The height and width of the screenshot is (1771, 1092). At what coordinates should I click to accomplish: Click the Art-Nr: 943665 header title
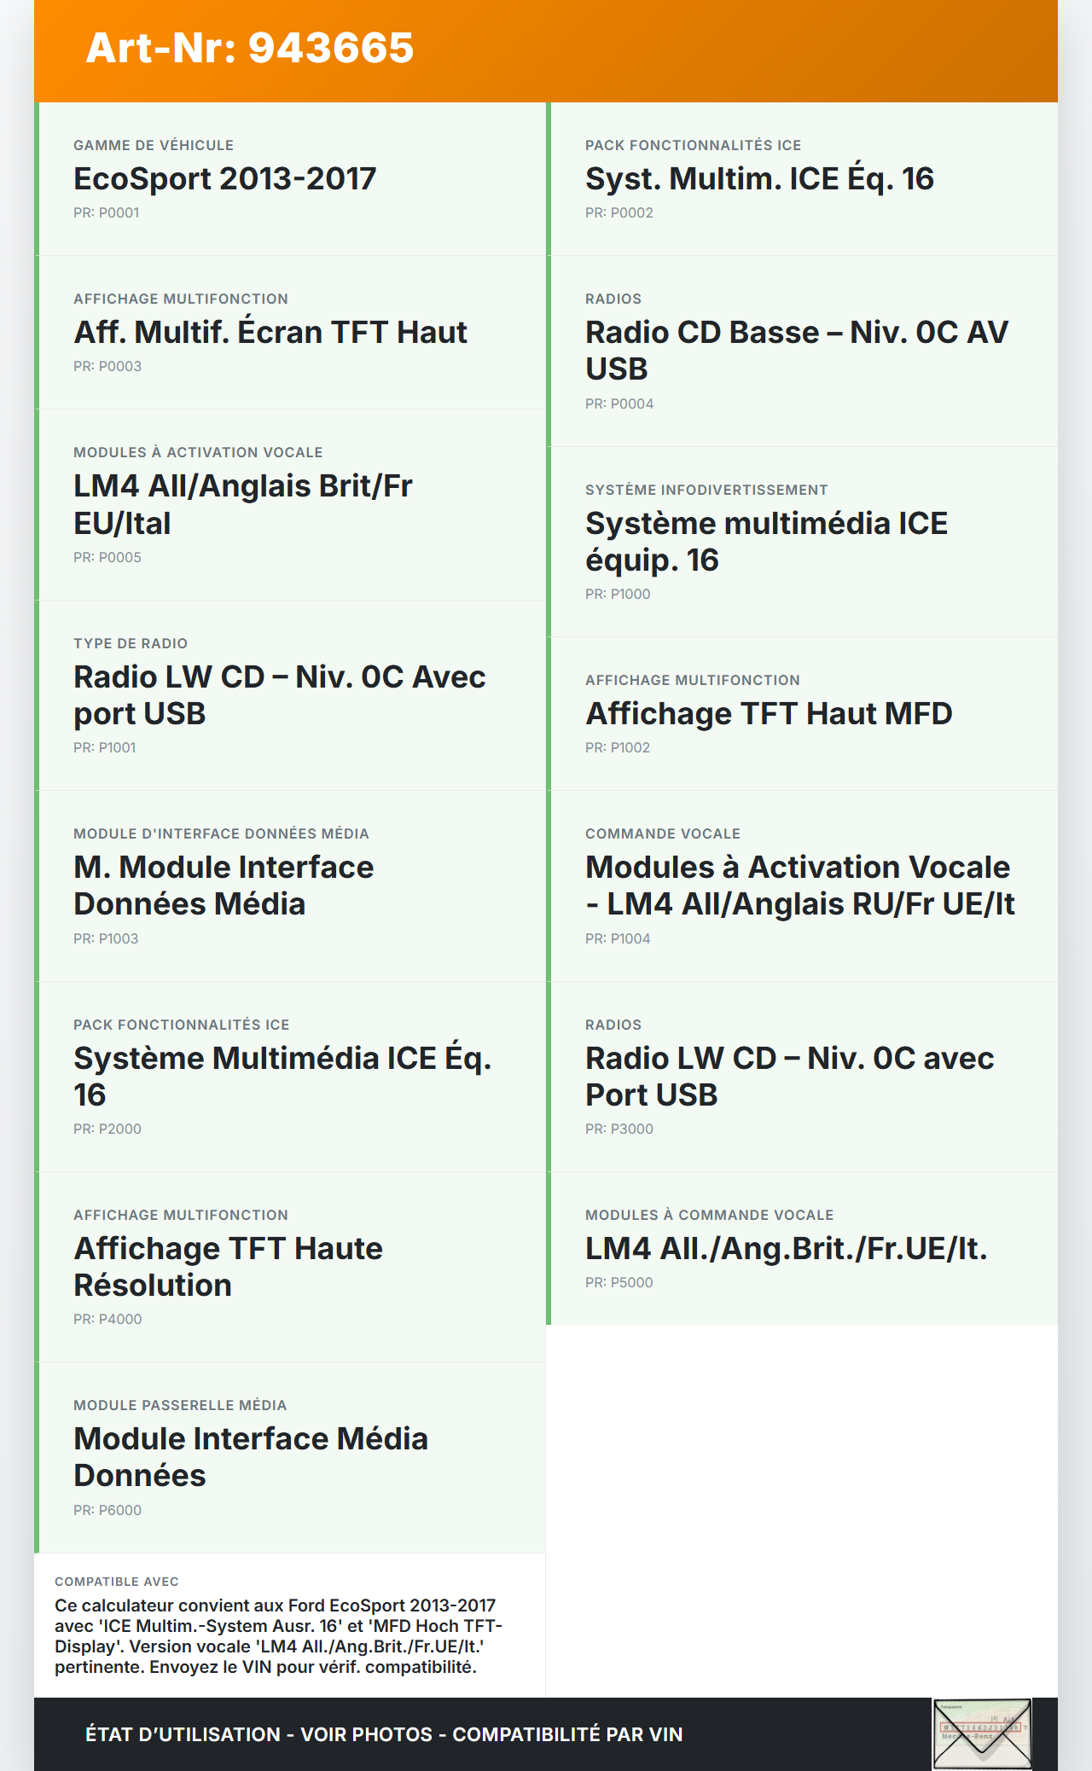(x=250, y=48)
